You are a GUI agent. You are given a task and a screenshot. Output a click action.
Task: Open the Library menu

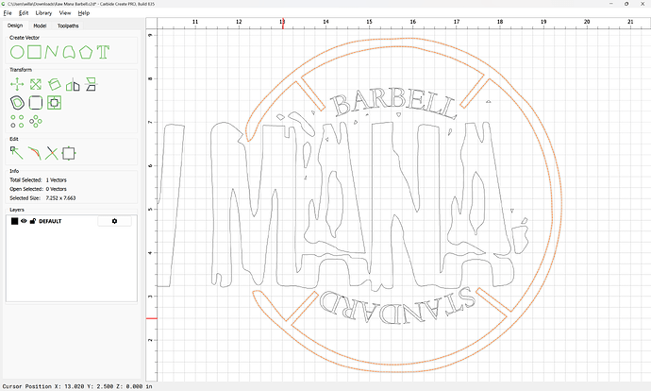pos(43,13)
